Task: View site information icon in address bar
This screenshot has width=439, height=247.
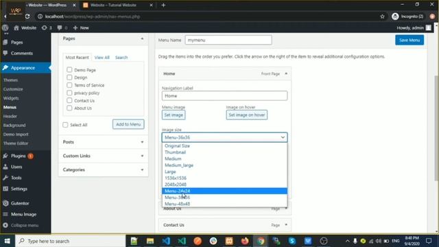Action: pyautogui.click(x=40, y=16)
